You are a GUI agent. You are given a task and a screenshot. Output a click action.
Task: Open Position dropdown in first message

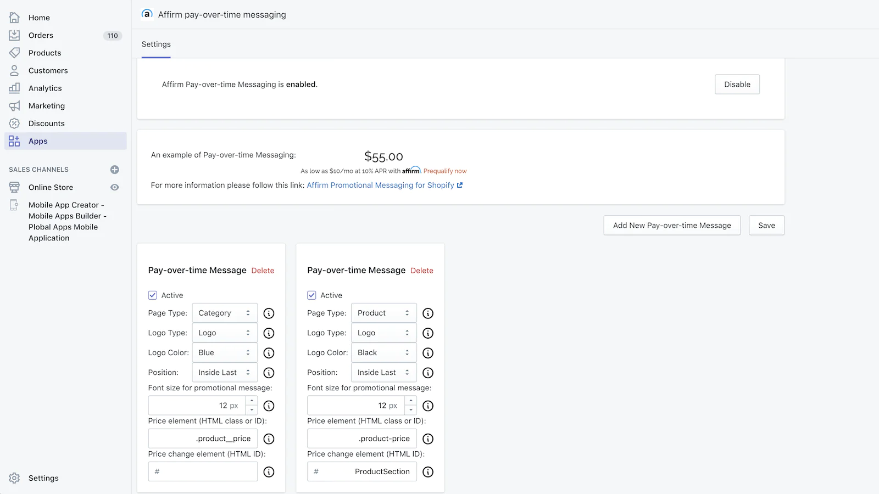pos(225,372)
